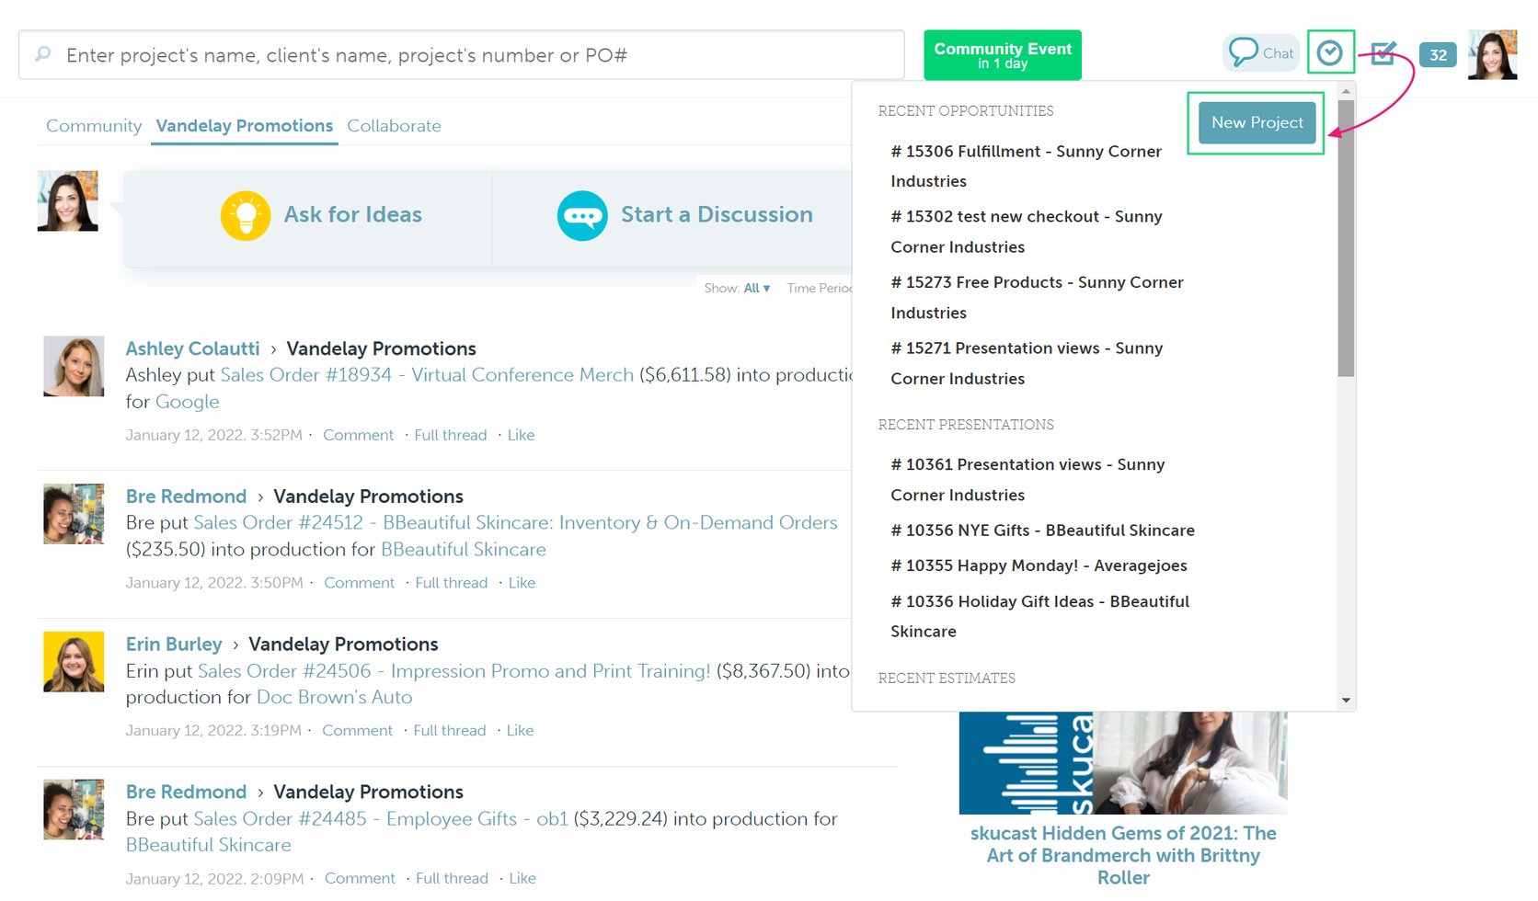This screenshot has height=901, width=1538.
Task: Click the New Project button
Action: 1257,122
